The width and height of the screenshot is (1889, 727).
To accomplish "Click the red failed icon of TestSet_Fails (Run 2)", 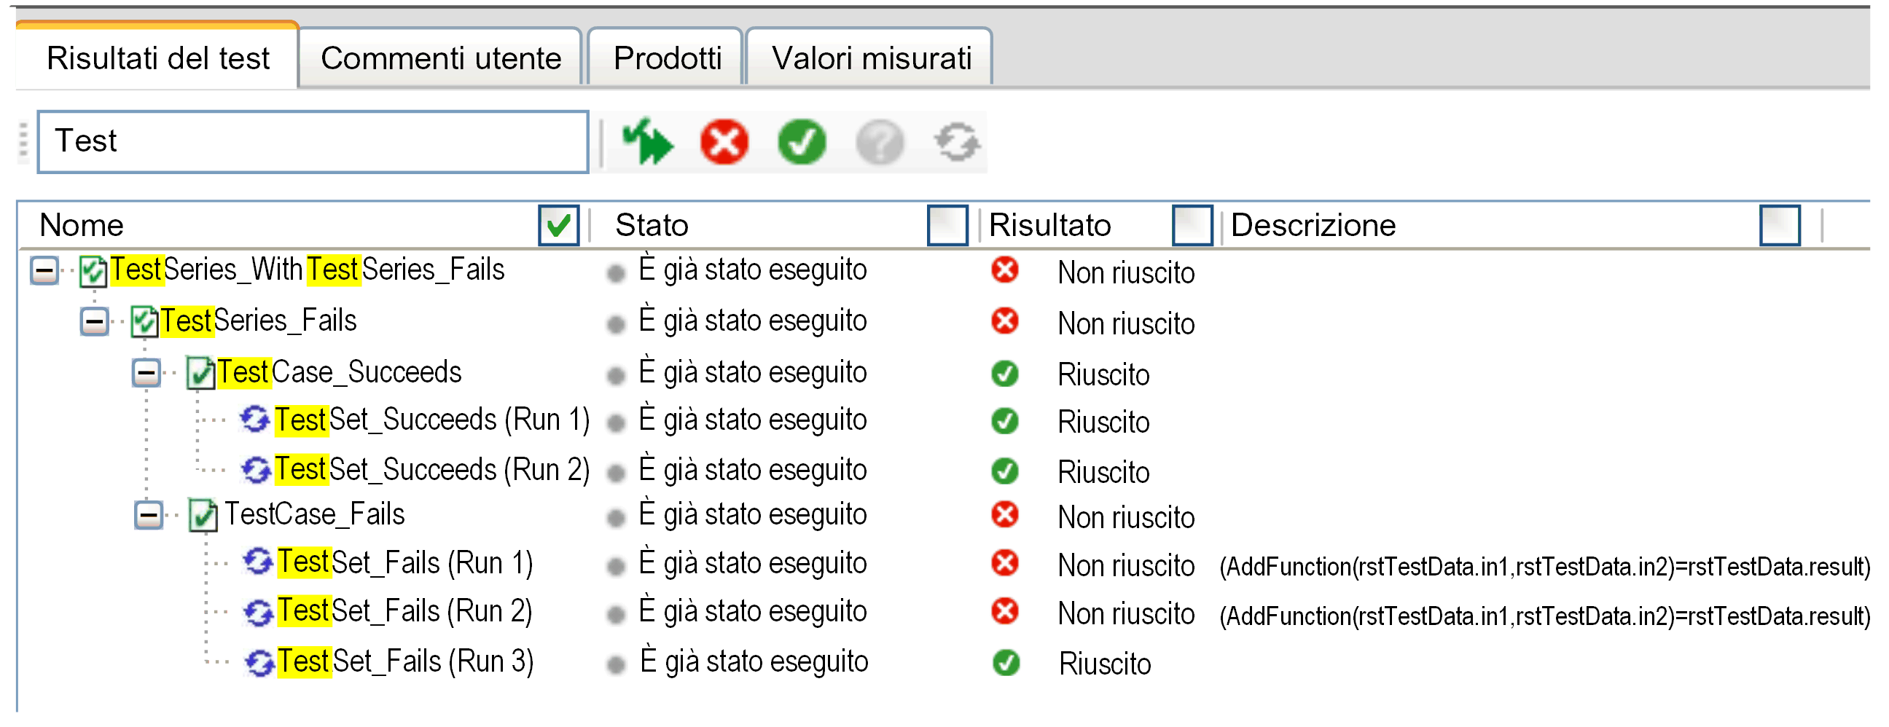I will tap(1005, 611).
